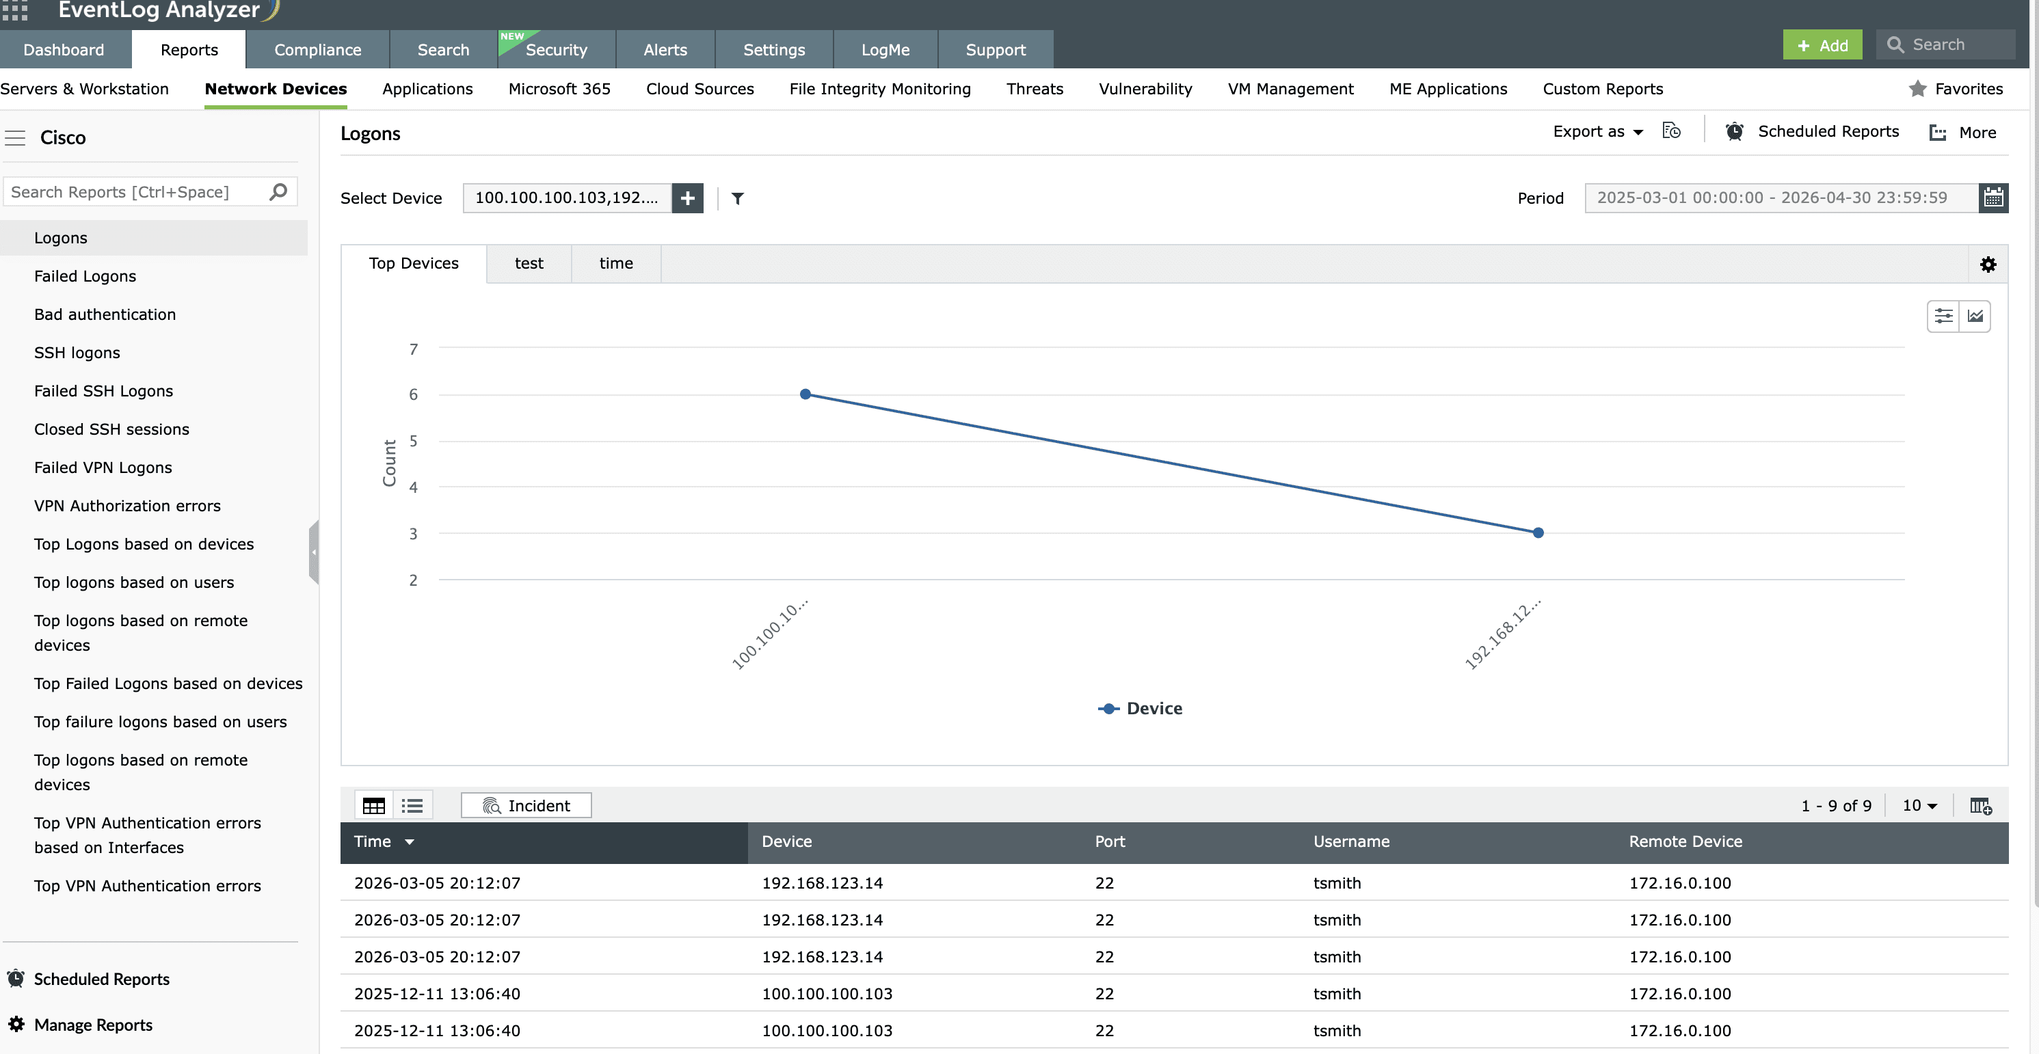Switch to table grid view
This screenshot has width=2039, height=1054.
(x=373, y=805)
